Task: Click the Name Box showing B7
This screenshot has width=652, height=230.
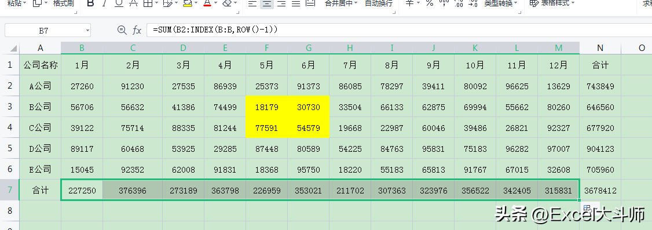Action: click(x=43, y=30)
